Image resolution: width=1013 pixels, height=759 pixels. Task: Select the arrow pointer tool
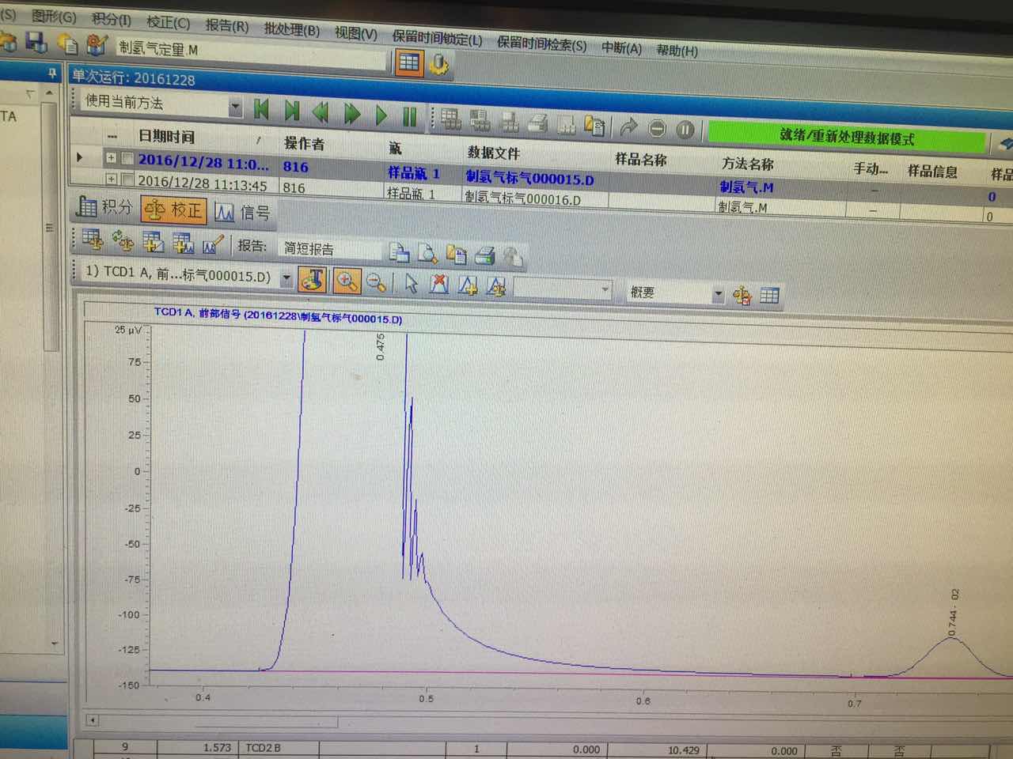coord(410,283)
